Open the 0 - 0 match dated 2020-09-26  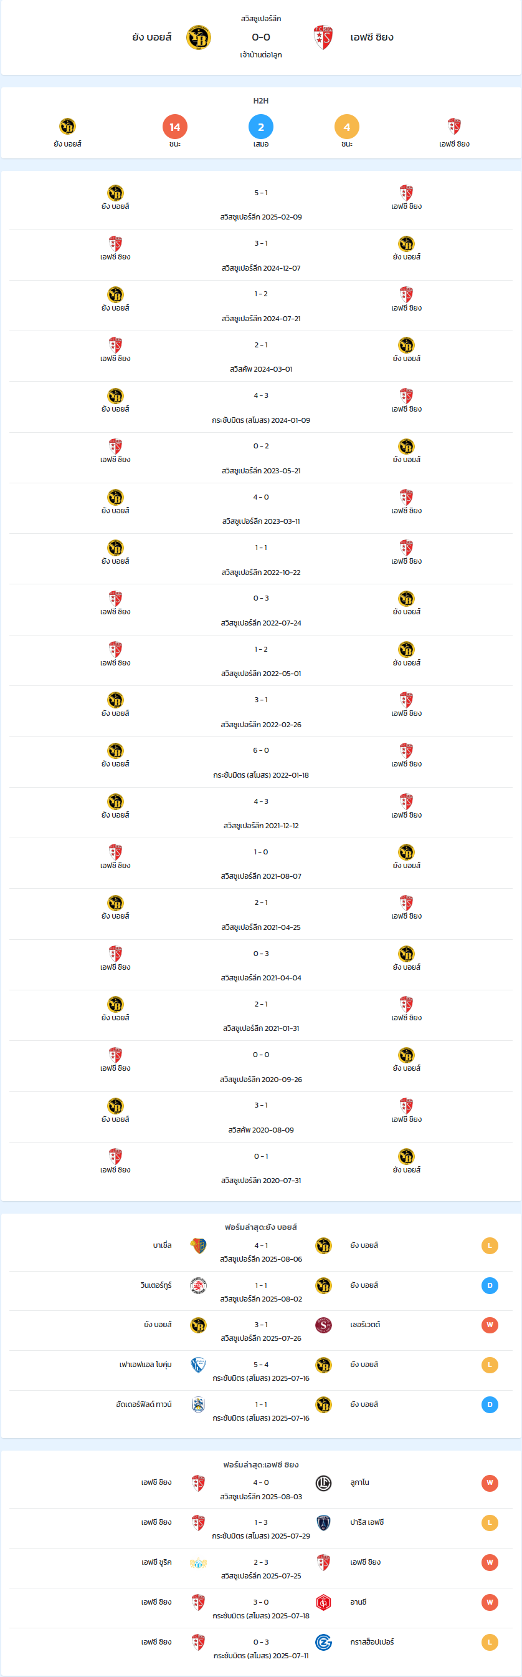click(x=260, y=1066)
